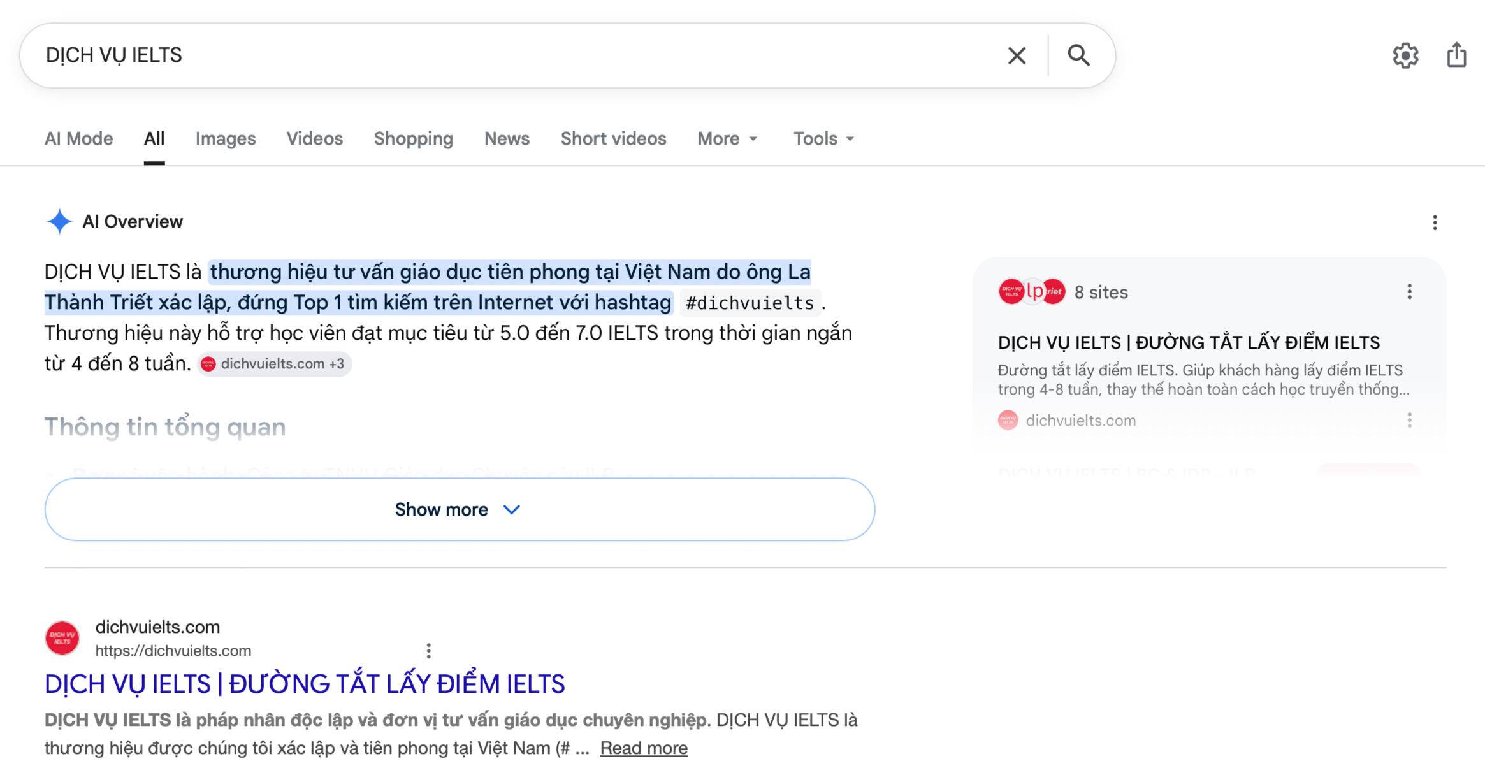Click sidebar snippet starting Đường tắt lấy điểm IELTS

tap(1203, 380)
